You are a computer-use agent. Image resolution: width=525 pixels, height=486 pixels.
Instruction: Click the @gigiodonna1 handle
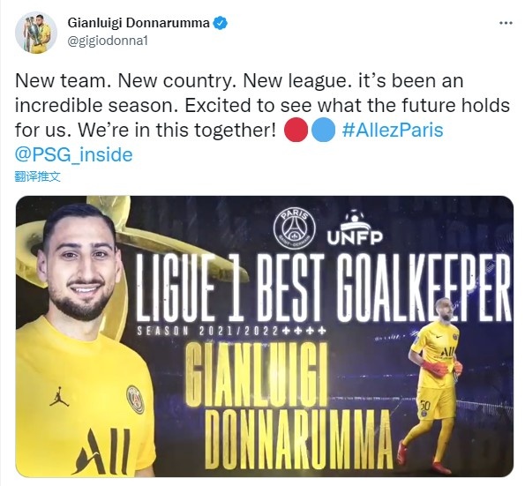108,41
